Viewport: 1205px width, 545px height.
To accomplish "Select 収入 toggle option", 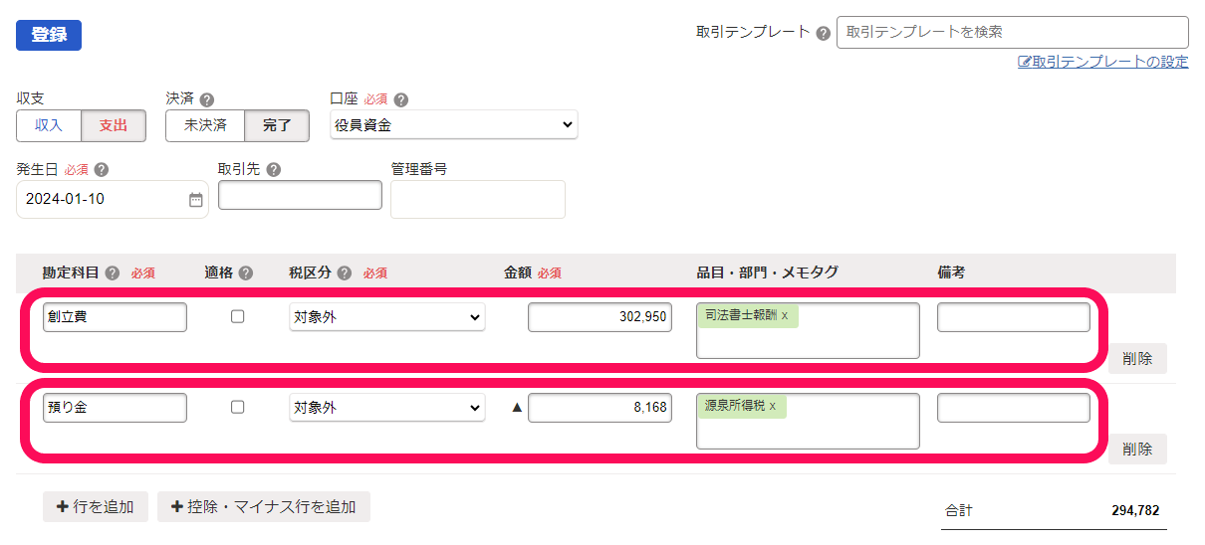I will click(49, 126).
